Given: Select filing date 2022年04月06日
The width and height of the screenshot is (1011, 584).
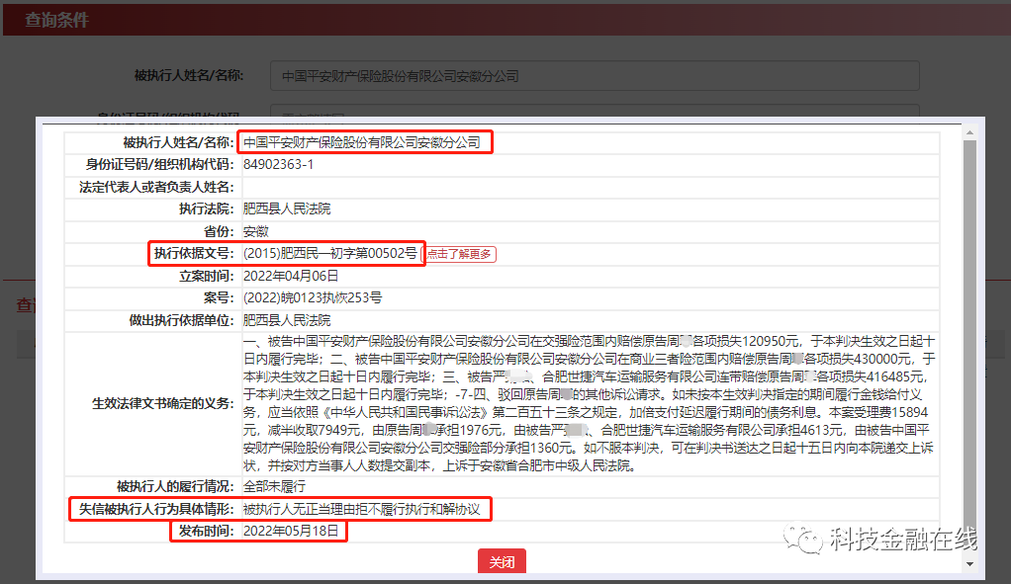Looking at the screenshot, I should tap(291, 276).
